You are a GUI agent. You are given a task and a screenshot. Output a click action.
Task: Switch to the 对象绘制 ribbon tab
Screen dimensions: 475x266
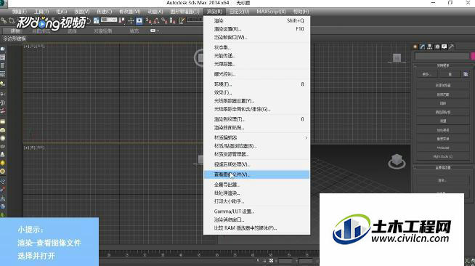(x=103, y=31)
